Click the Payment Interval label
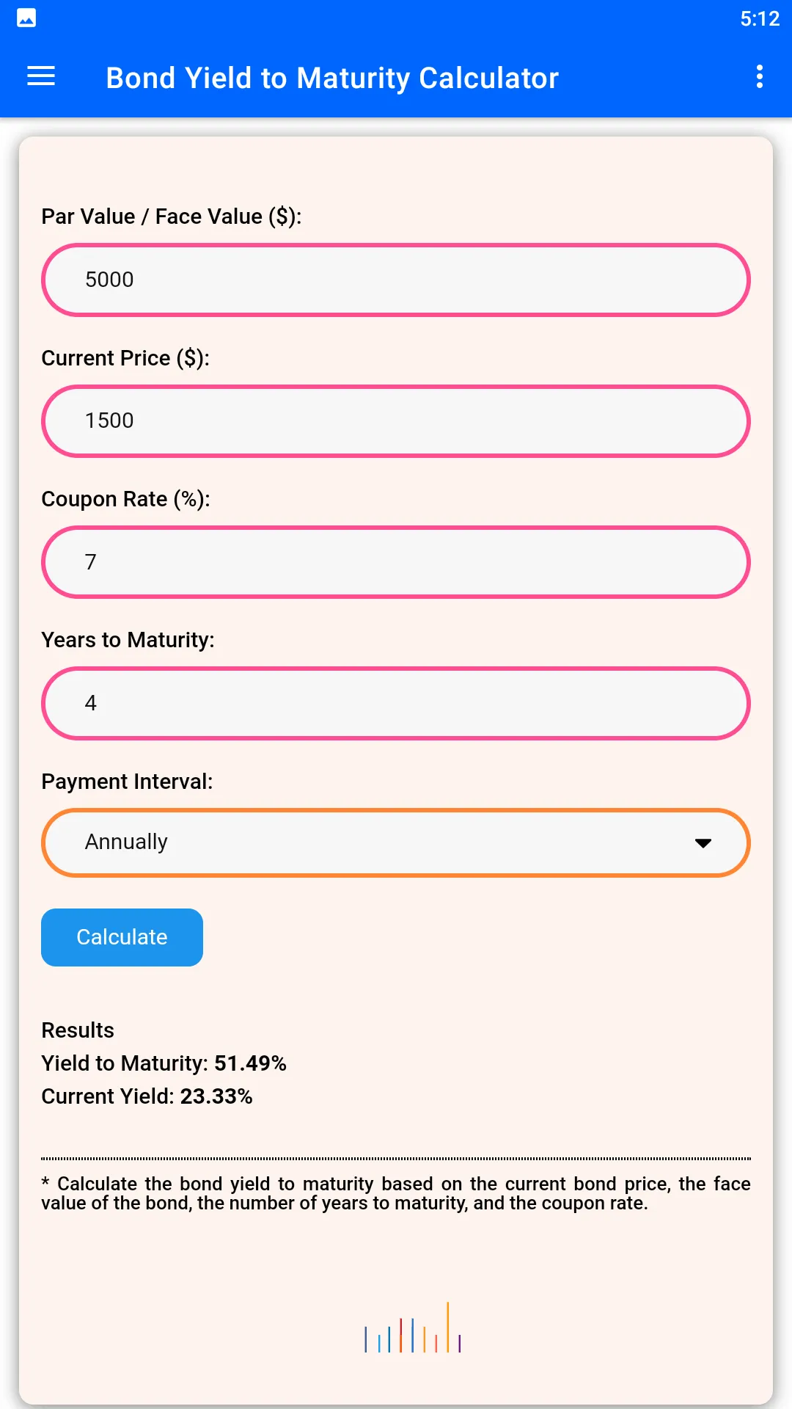This screenshot has height=1409, width=792. 126,781
